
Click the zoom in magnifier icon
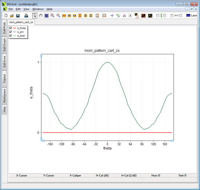[x=52, y=16]
